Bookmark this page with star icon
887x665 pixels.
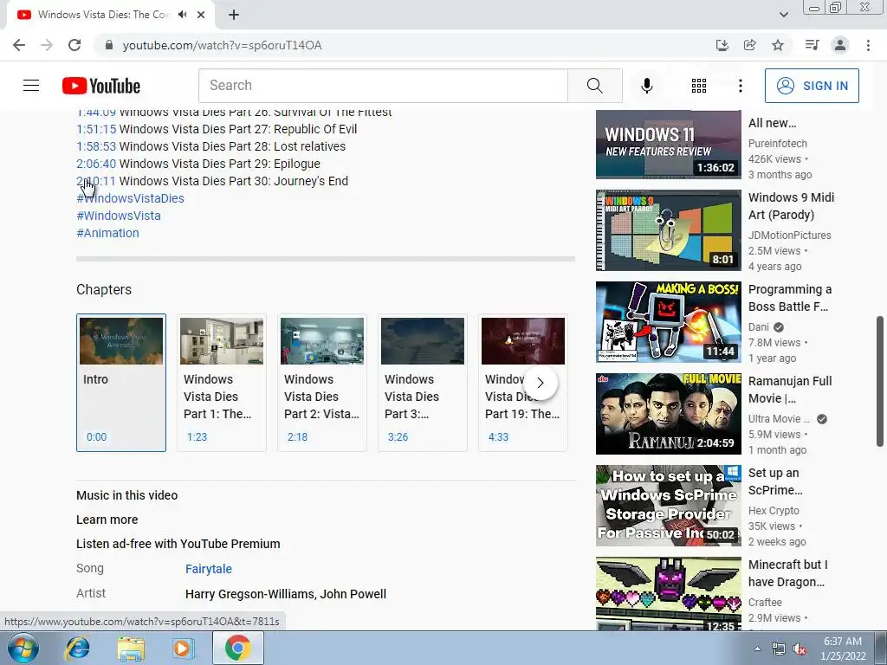coord(778,45)
